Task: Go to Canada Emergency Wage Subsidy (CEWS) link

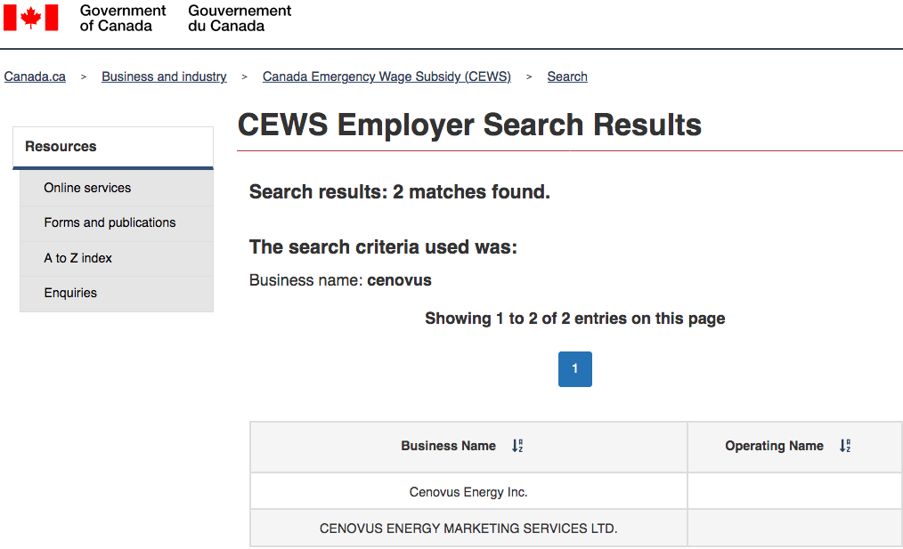Action: (x=386, y=77)
